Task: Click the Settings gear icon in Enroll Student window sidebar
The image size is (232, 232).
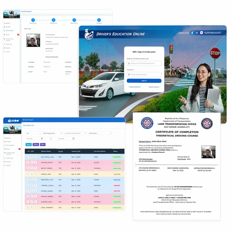Action: tap(5, 48)
